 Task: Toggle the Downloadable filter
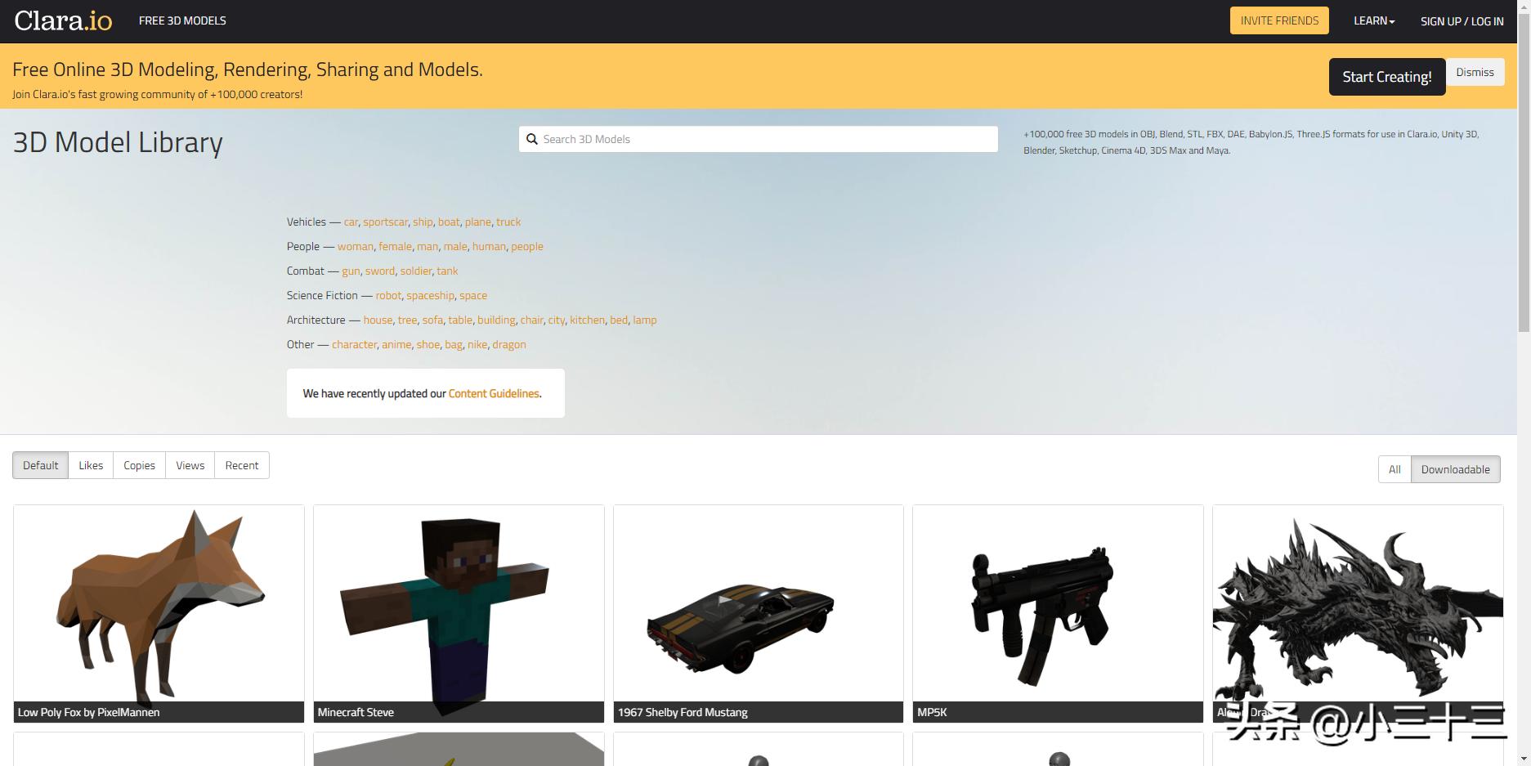coord(1456,469)
